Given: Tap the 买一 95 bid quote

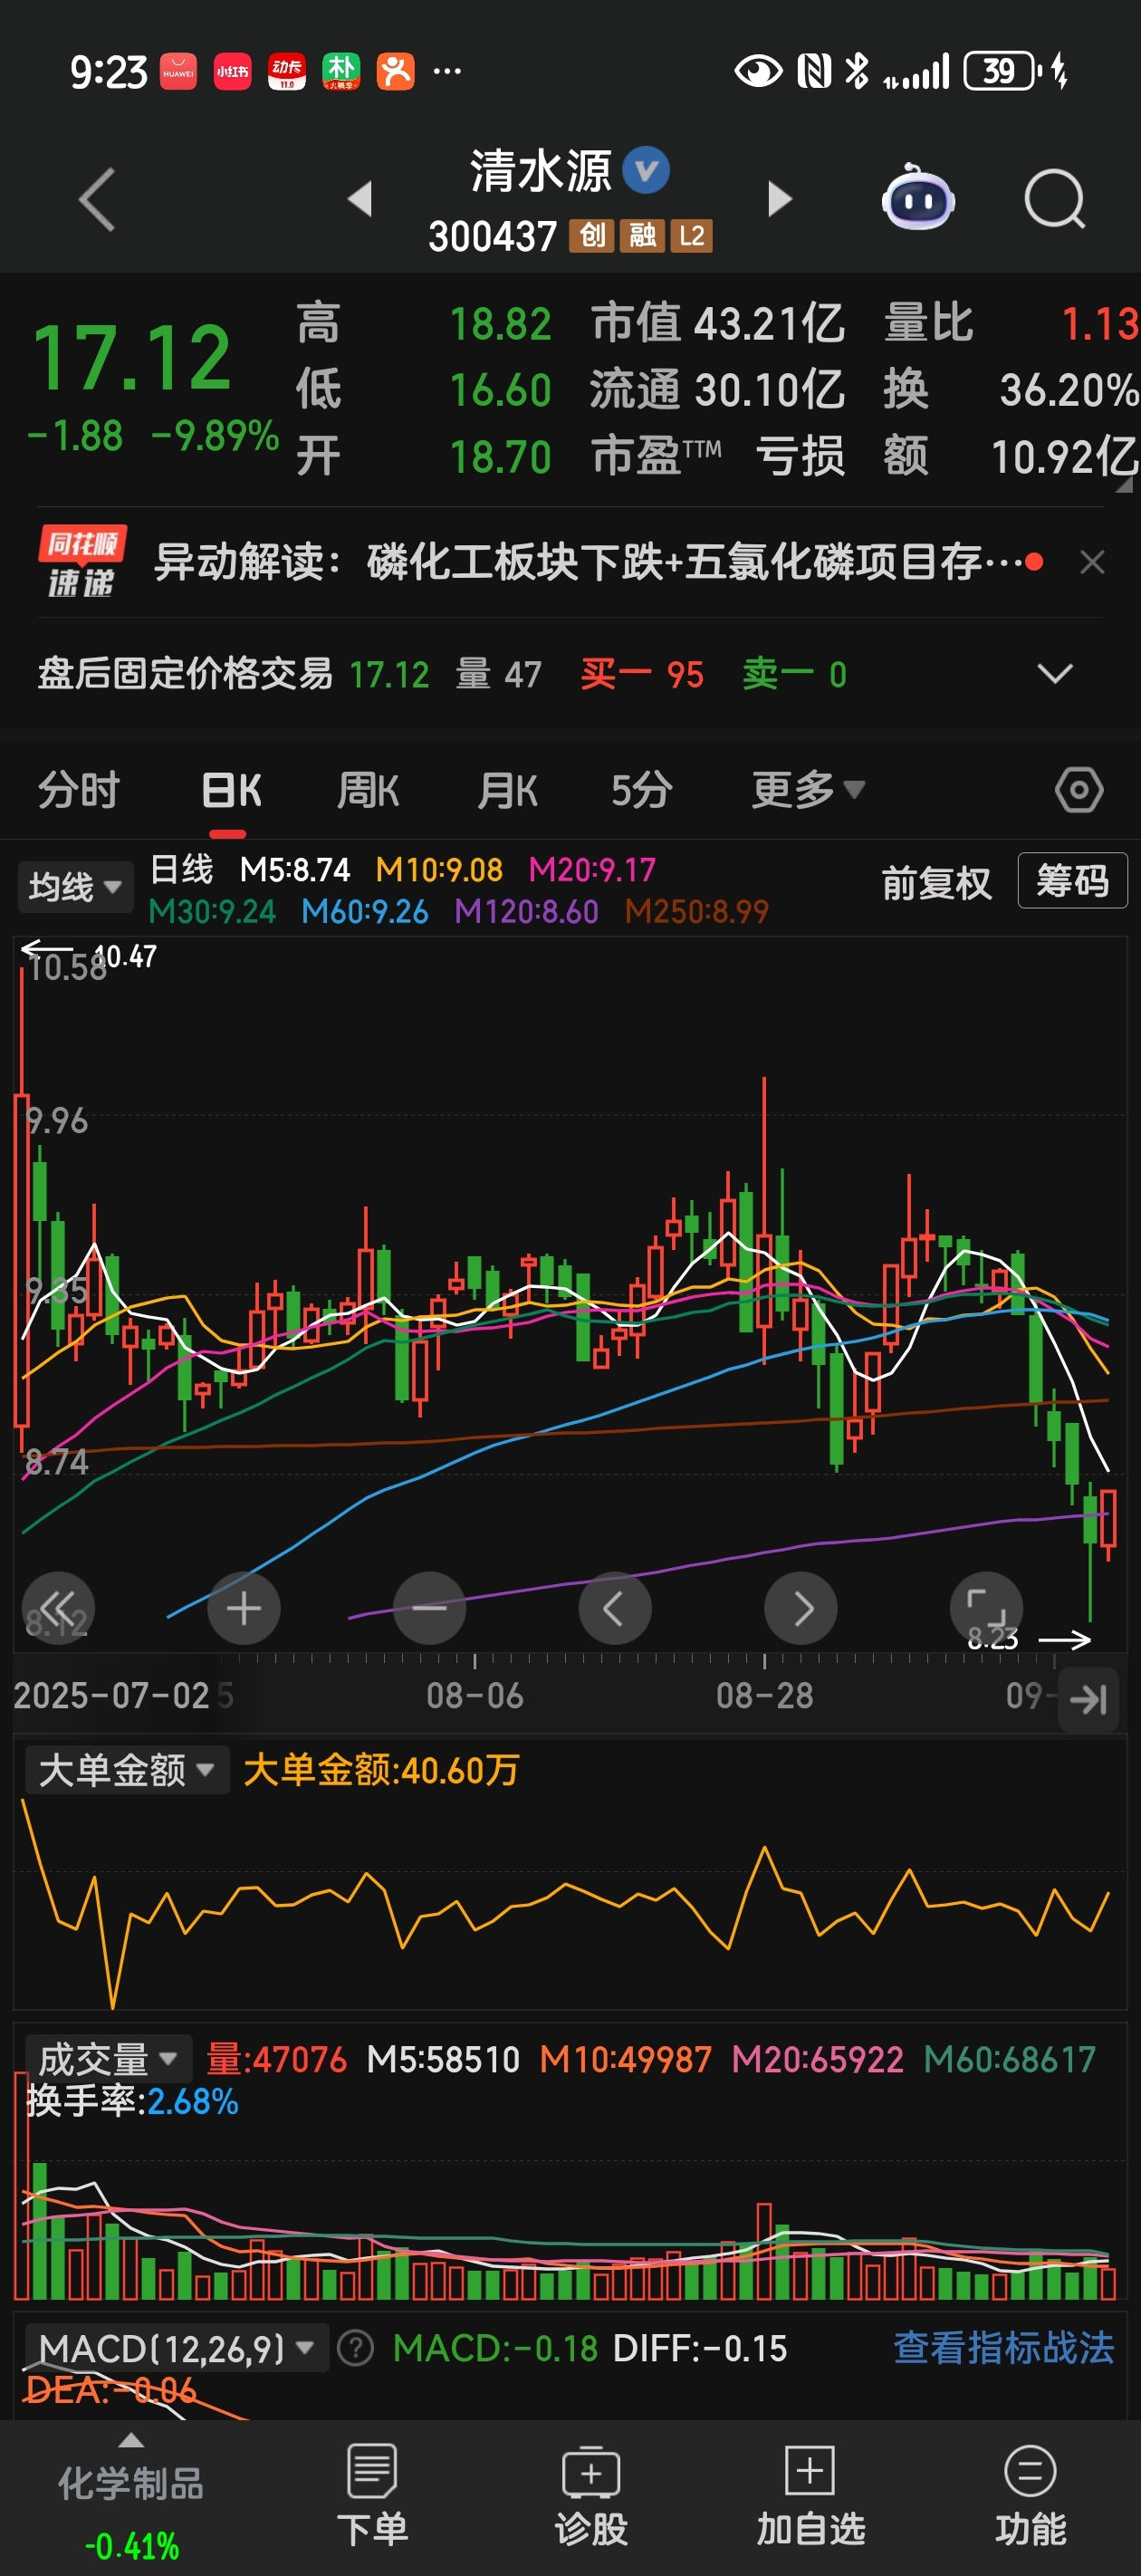Looking at the screenshot, I should pyautogui.click(x=642, y=675).
